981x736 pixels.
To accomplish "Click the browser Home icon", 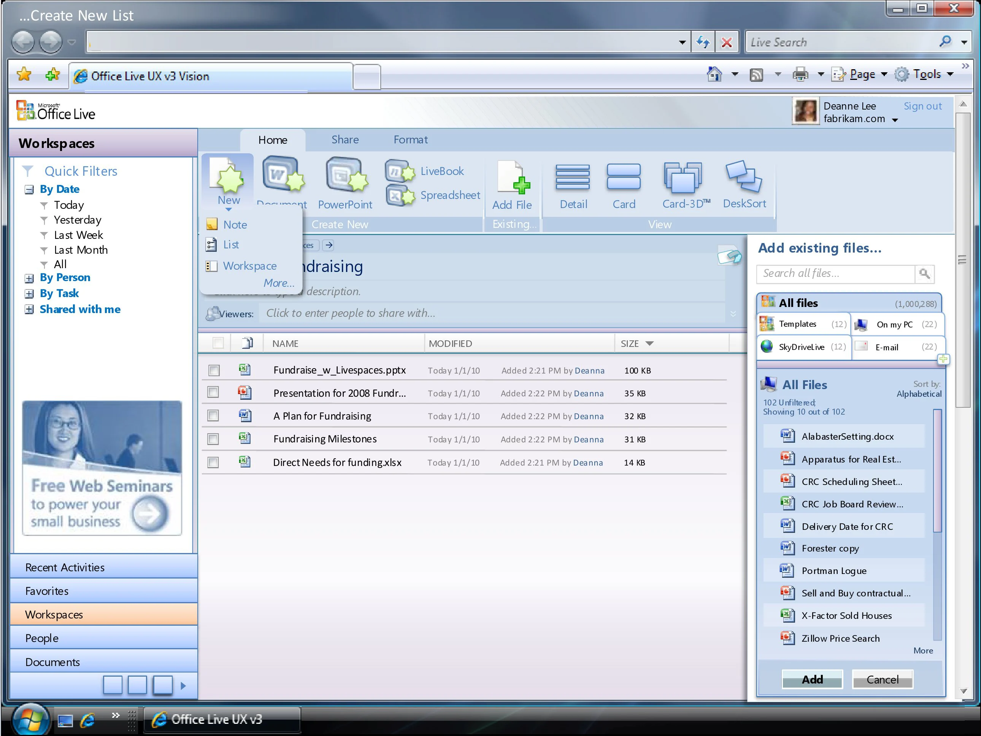I will (x=714, y=74).
